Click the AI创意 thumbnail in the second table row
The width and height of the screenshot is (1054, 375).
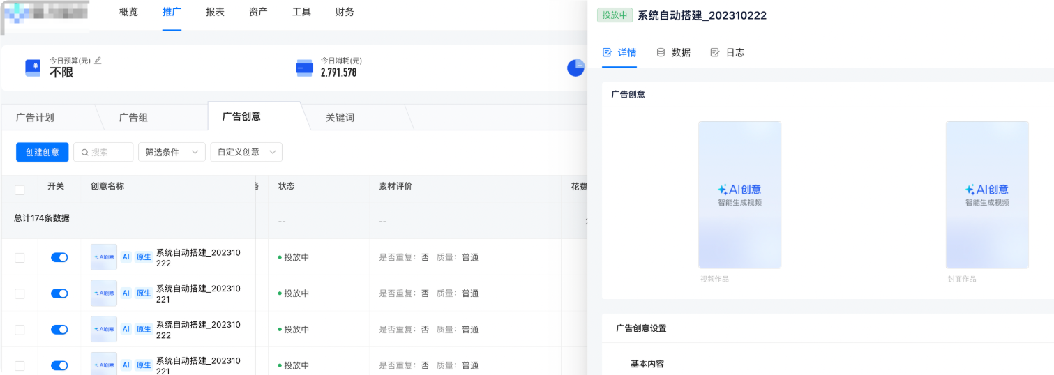[104, 293]
